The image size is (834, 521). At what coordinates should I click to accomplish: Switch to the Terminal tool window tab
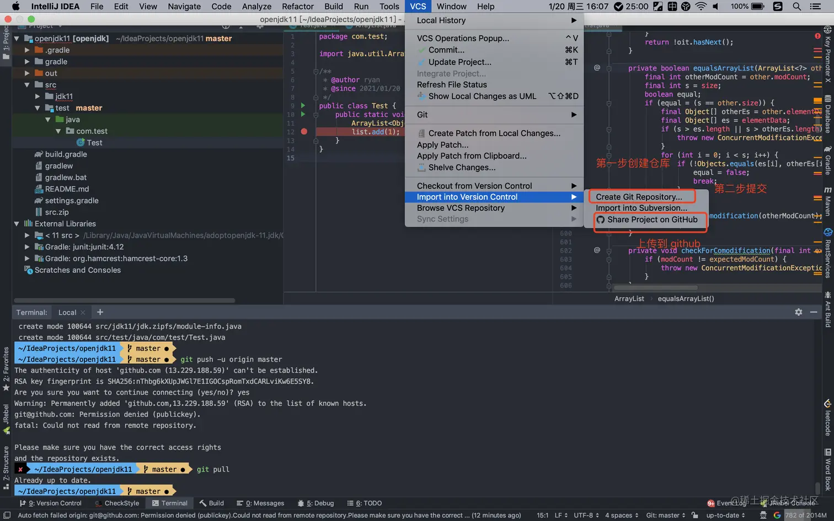click(169, 503)
